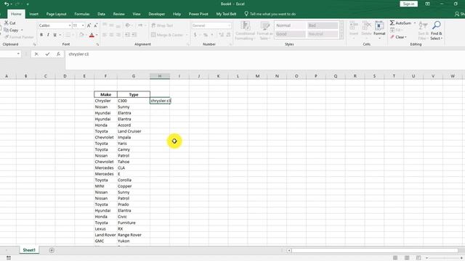Click the Percent Style icon
Image resolution: width=465 pixels, height=261 pixels.
coord(205,35)
